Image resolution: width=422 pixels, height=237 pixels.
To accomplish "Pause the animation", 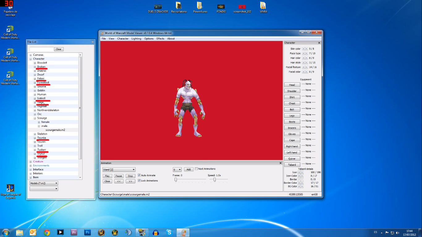I will [x=119, y=176].
